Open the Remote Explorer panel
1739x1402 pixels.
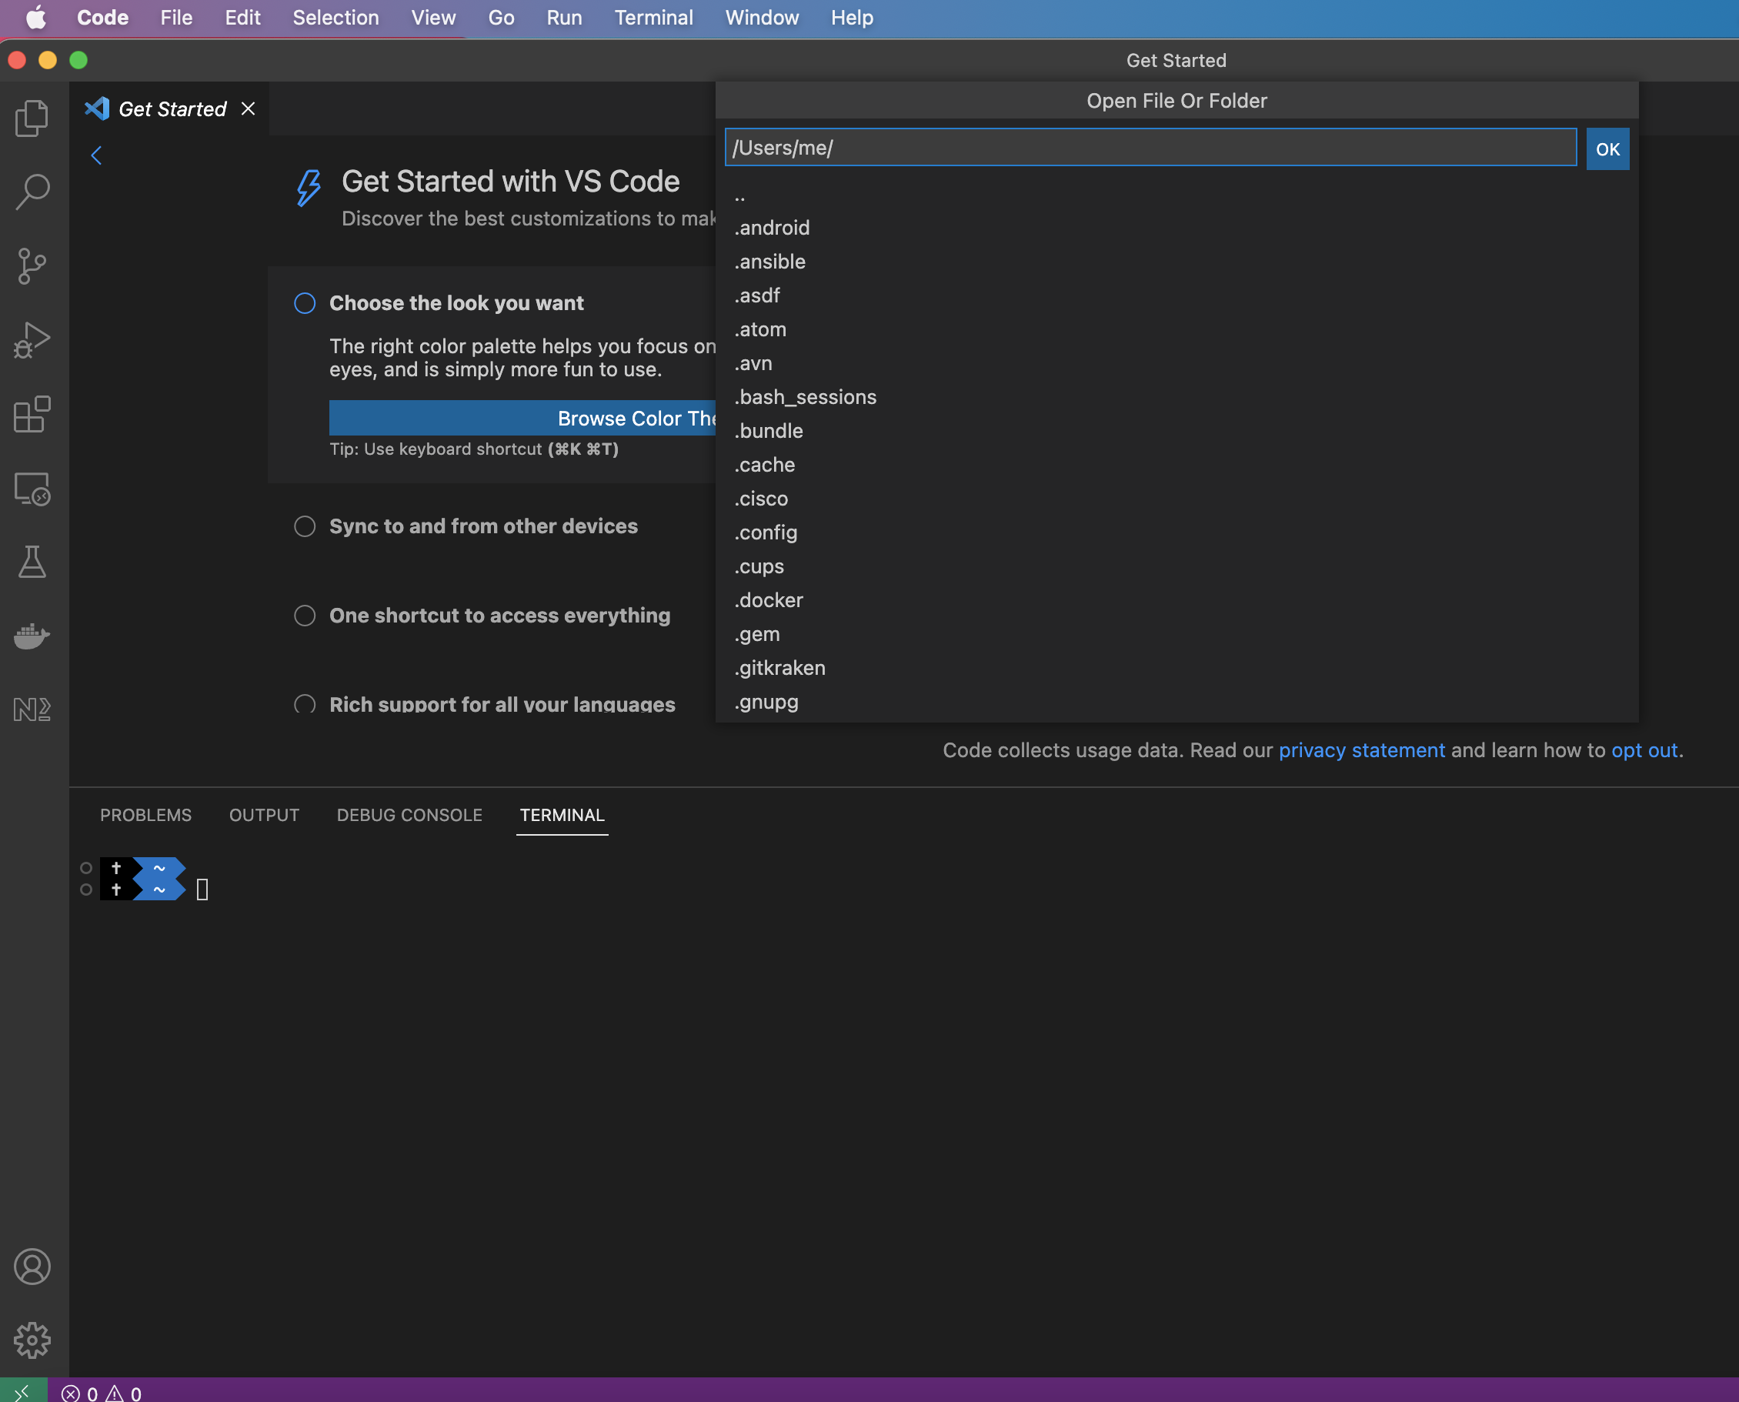(x=32, y=489)
